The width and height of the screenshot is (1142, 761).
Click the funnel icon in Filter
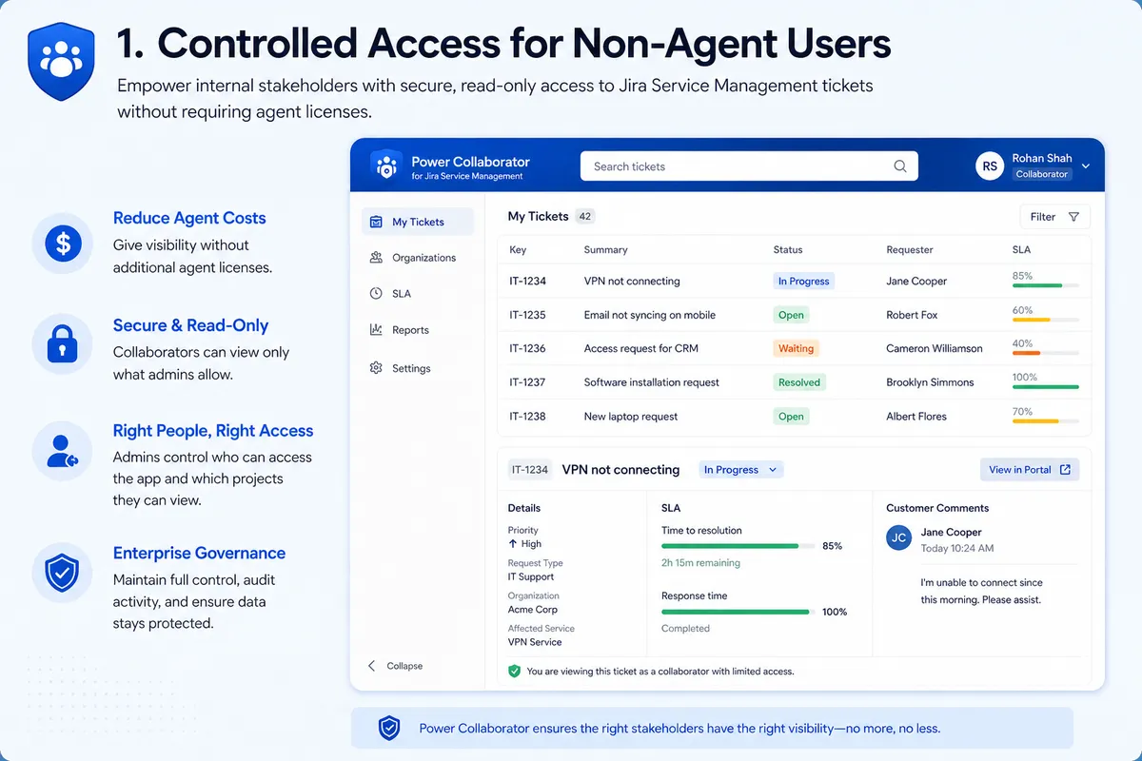(1073, 217)
